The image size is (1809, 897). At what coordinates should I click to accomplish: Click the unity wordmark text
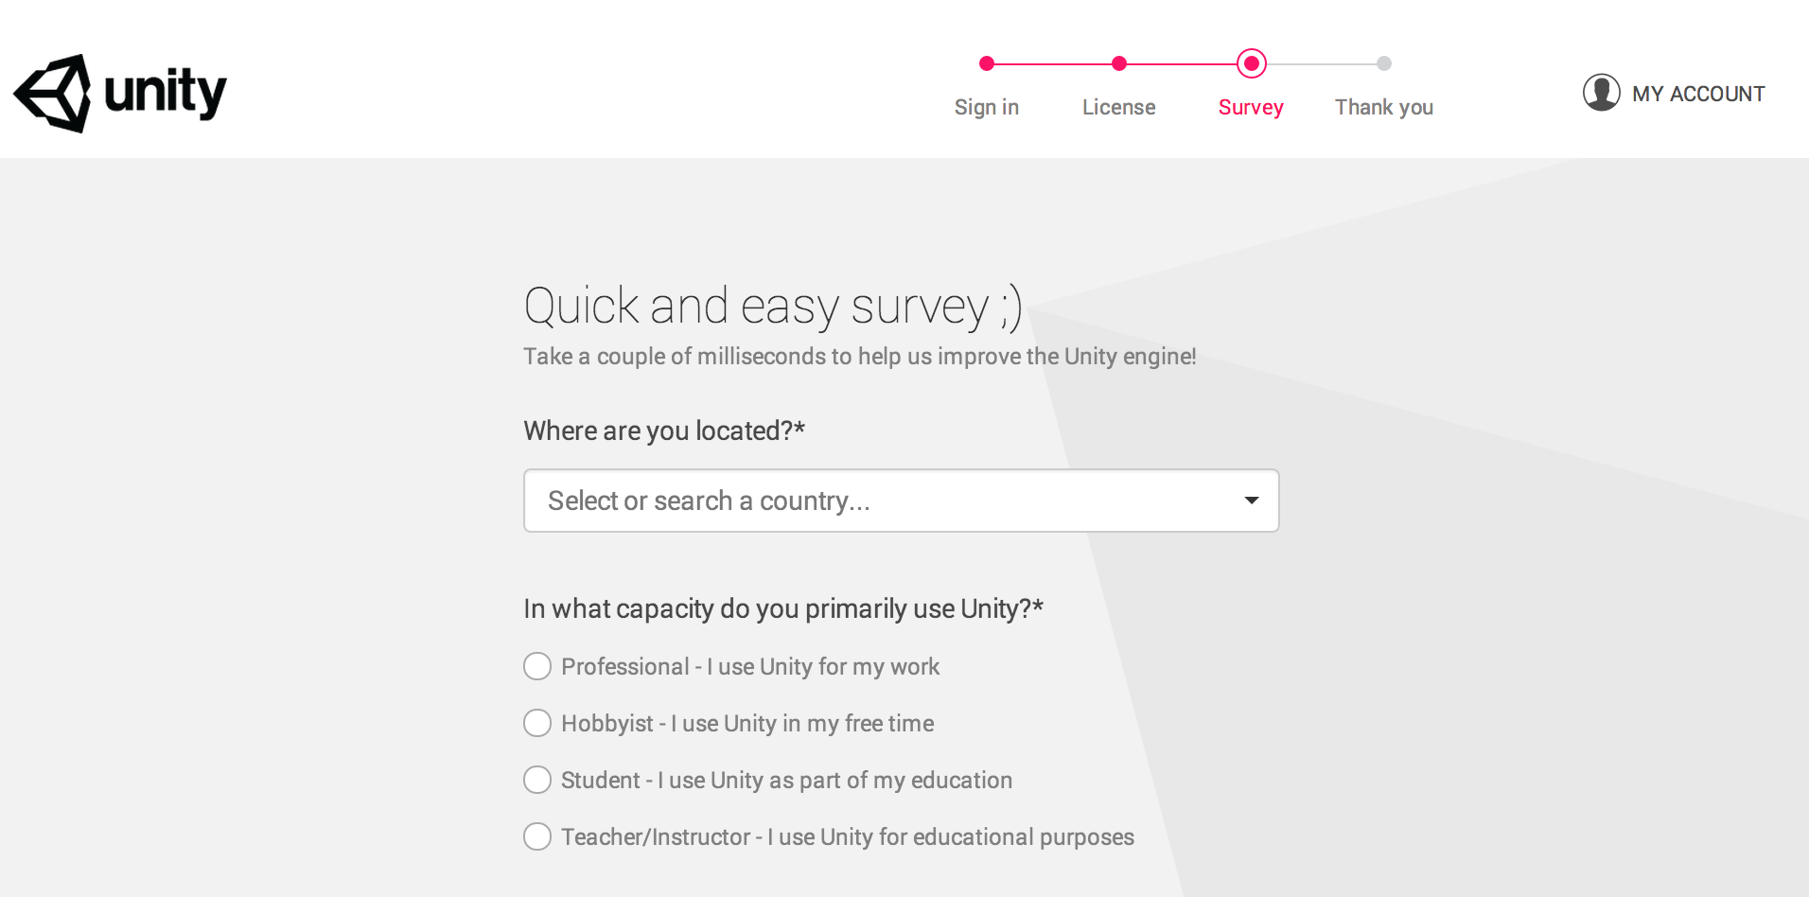(166, 93)
